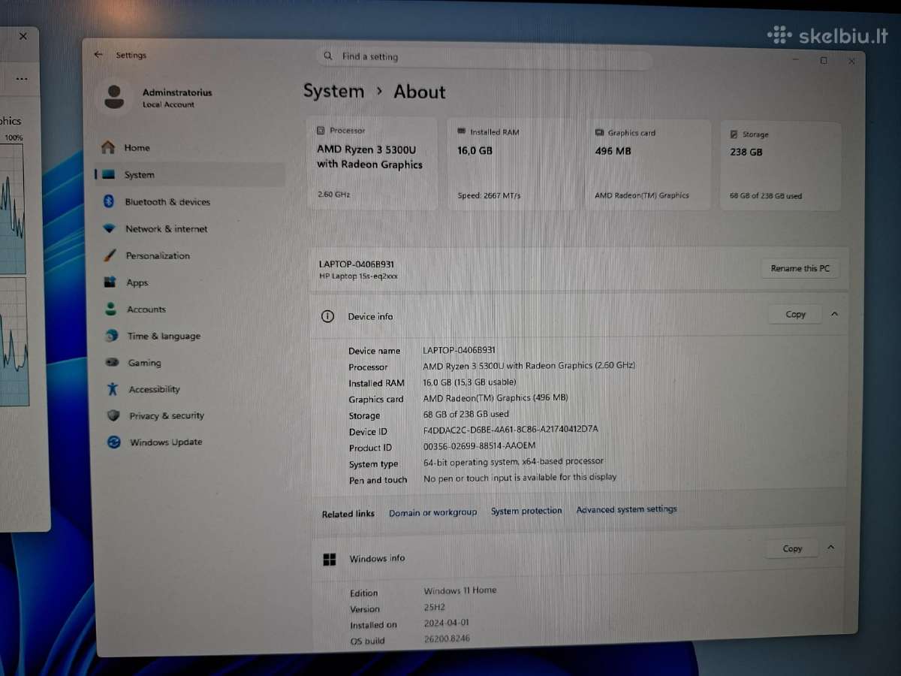The height and width of the screenshot is (676, 901).
Task: Click the System monitor icon in sidebar
Action: pos(109,174)
